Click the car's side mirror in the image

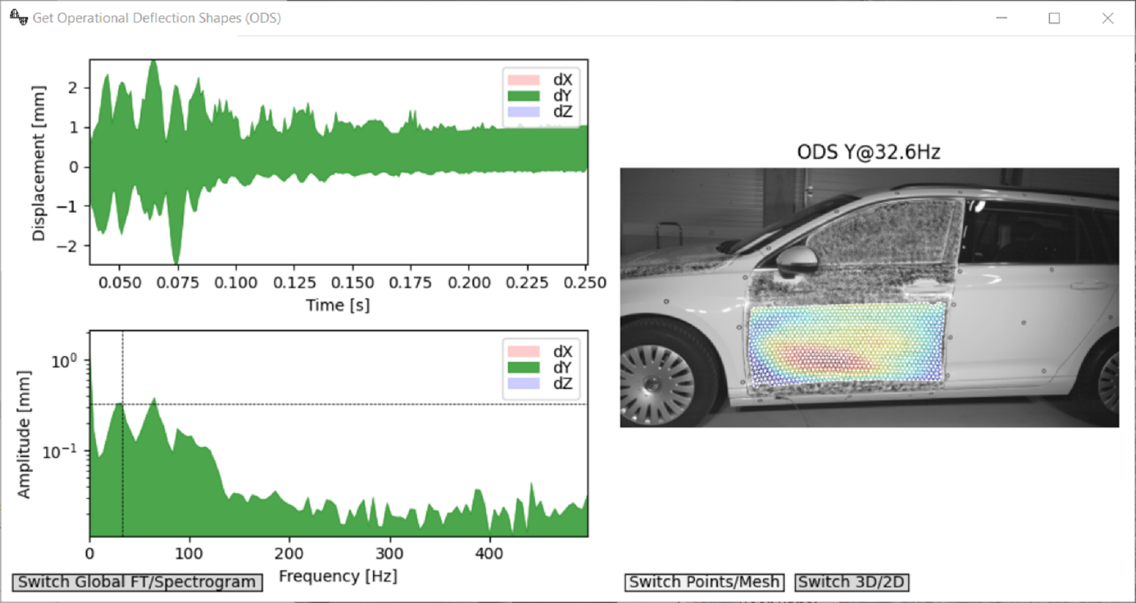pyautogui.click(x=797, y=260)
